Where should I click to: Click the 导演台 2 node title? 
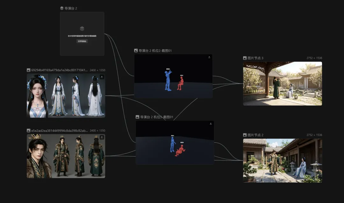(x=71, y=8)
